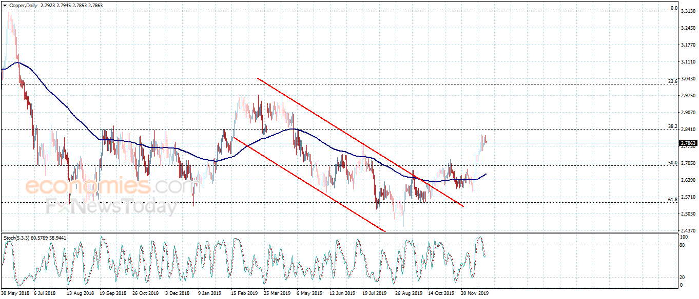Select the upper red descending channel line

click(360, 142)
